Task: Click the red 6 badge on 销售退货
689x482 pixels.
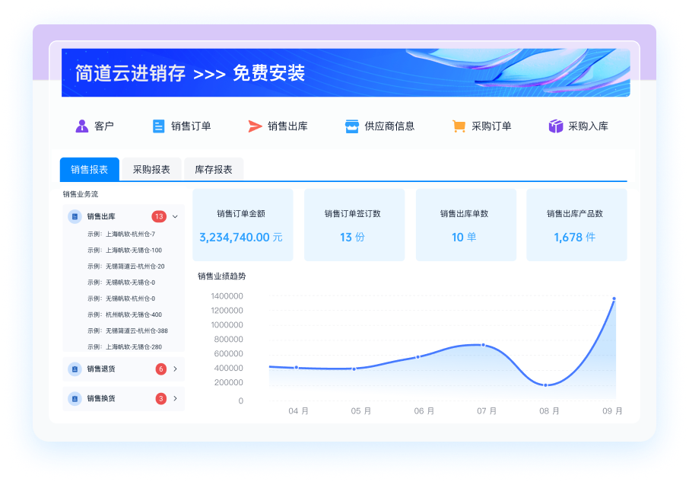Action: pos(160,369)
